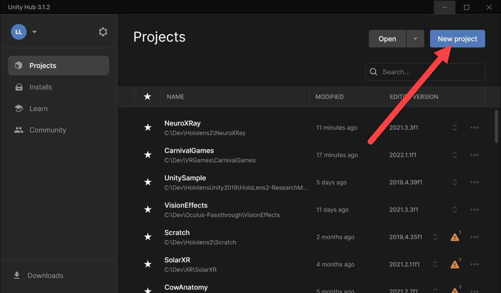The image size is (501, 293).
Task: Click the project list vertical scrollbar
Action: tap(496, 126)
